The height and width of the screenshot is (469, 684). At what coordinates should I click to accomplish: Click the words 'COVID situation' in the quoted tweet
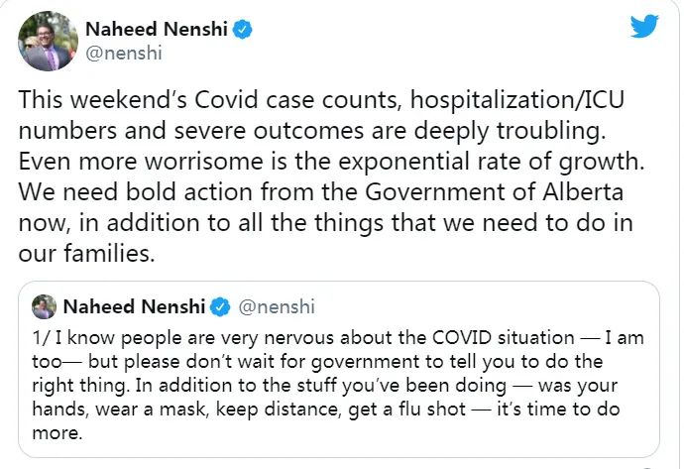point(504,338)
